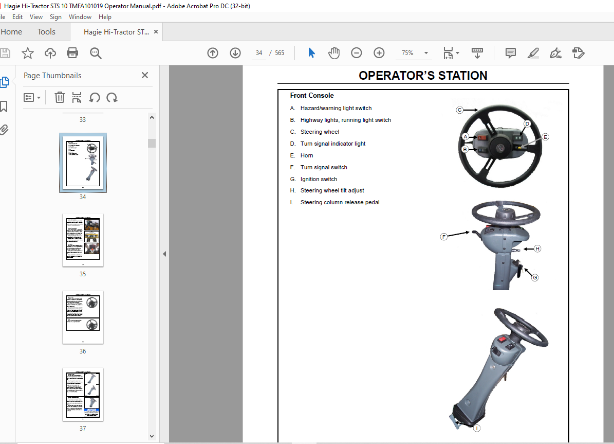
Task: Go to previous page arrow
Action: click(x=213, y=53)
